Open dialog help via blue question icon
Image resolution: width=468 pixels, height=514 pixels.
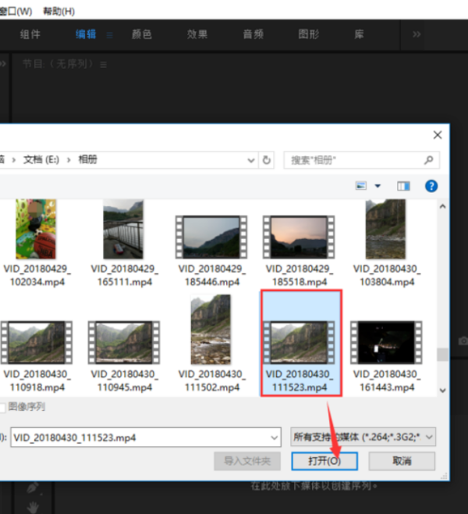tap(431, 186)
